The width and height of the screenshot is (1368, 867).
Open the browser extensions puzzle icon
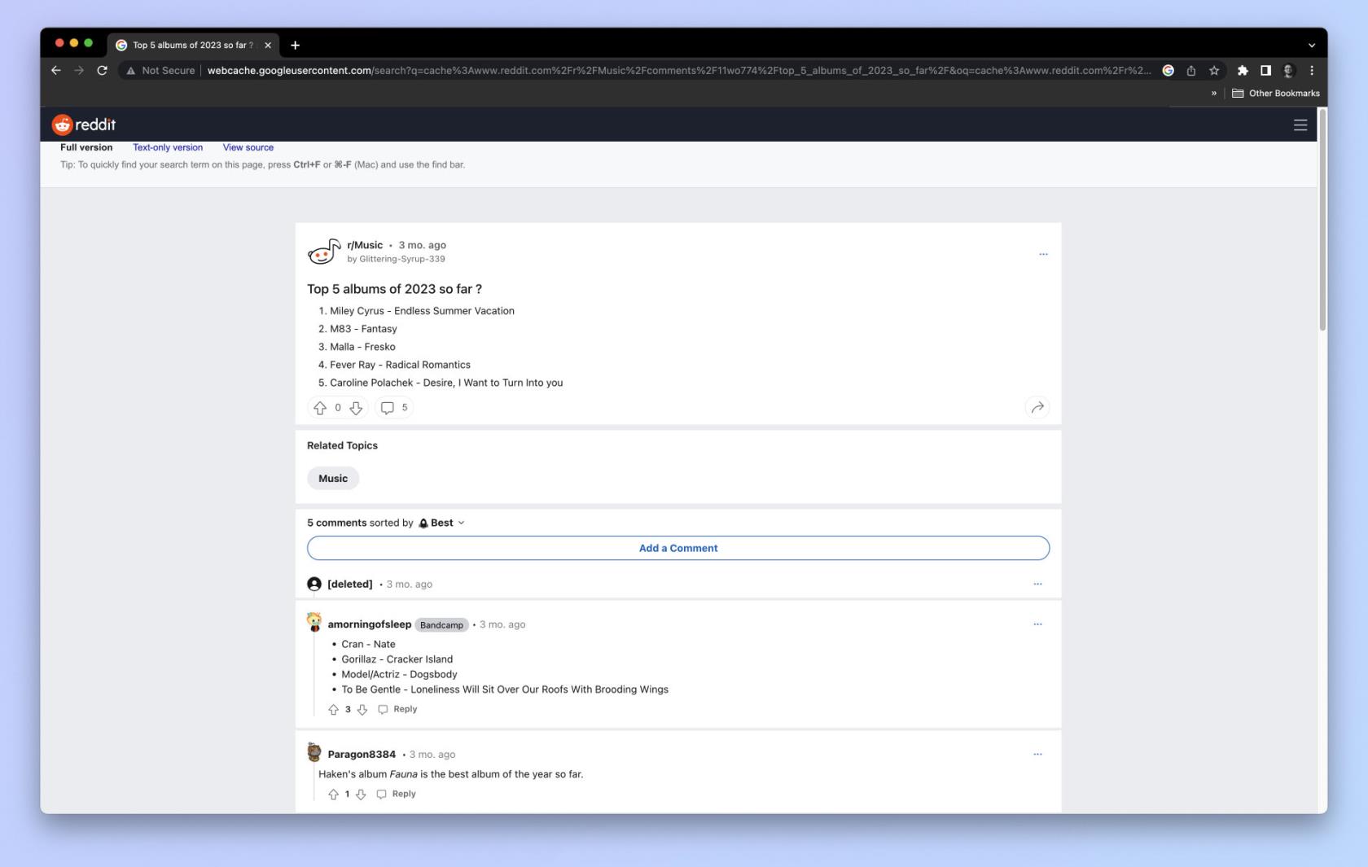tap(1242, 70)
